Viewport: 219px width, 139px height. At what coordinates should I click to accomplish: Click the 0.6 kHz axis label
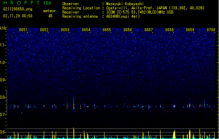[x=3, y=132]
